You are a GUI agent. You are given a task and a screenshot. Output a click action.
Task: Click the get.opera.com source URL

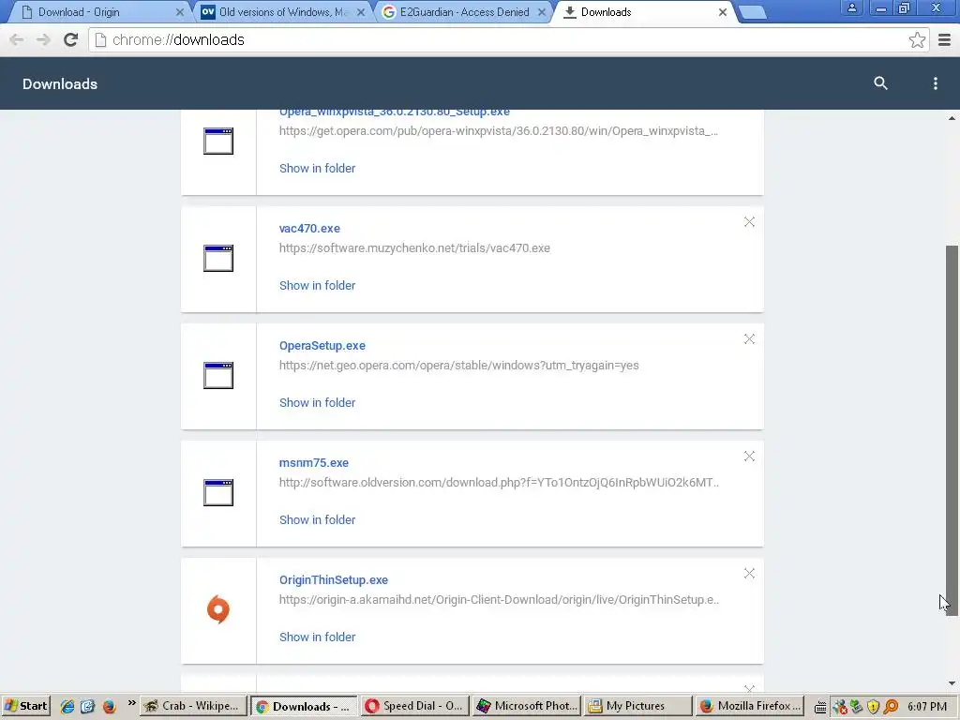click(x=499, y=131)
